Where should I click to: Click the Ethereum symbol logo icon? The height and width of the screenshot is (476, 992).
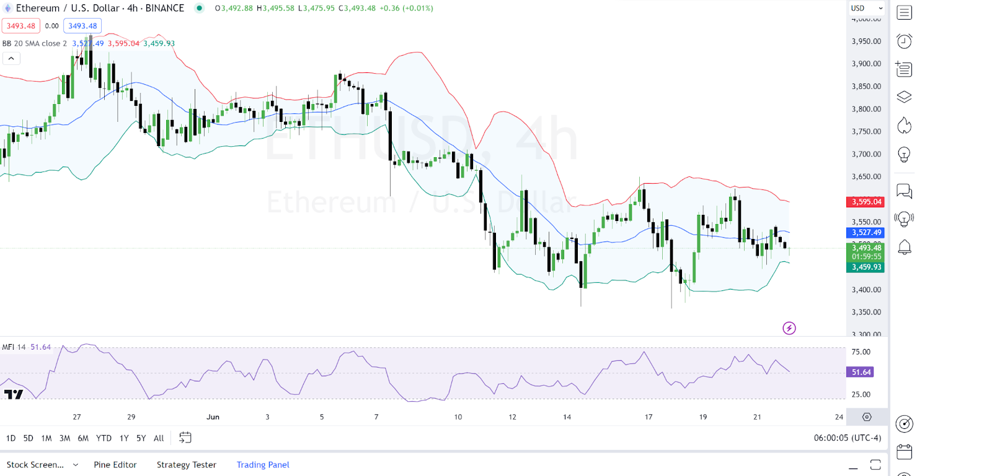coord(7,8)
